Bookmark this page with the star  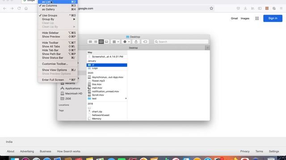(211, 8)
